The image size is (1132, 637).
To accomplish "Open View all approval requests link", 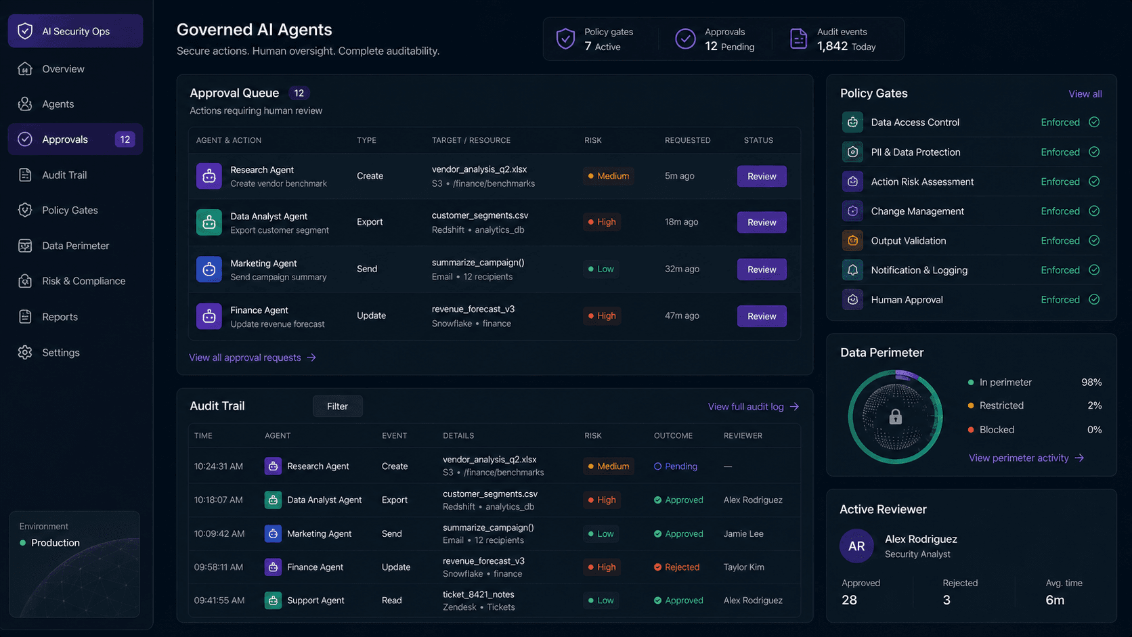I will [x=253, y=357].
